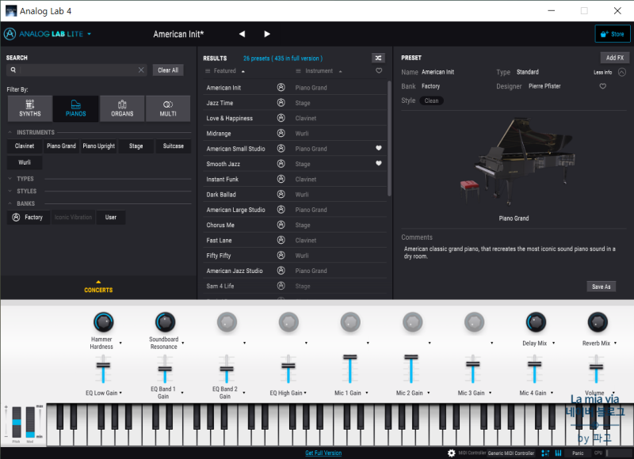
Task: Open the settings gear icon in status bar
Action: point(451,453)
